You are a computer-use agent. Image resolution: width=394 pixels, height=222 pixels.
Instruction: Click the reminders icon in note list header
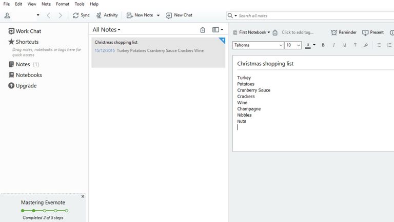click(x=203, y=30)
